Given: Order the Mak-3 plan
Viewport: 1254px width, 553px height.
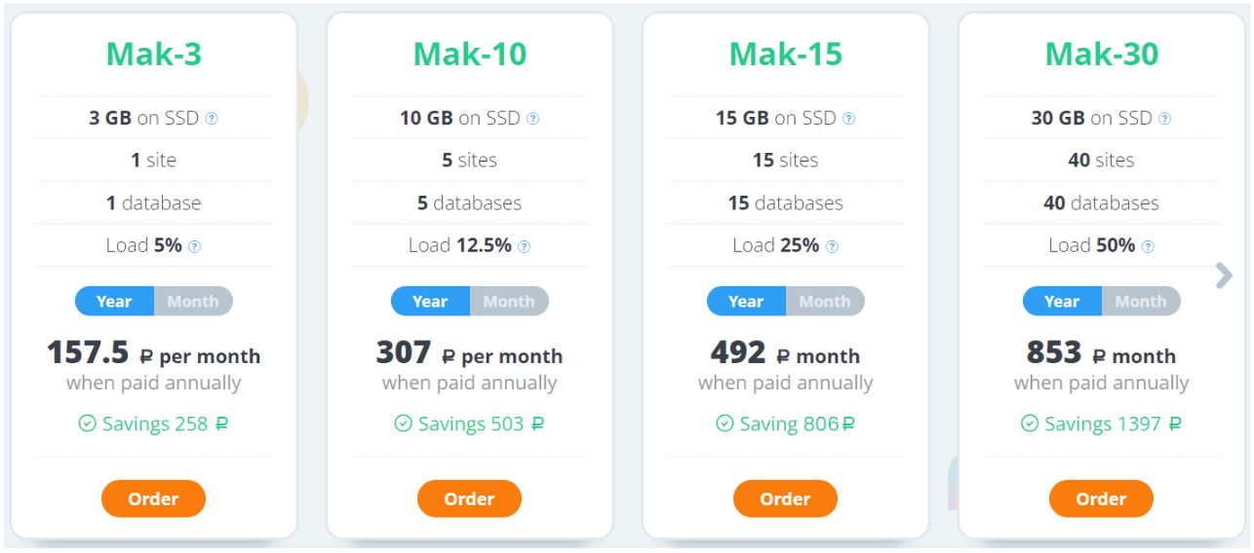Looking at the screenshot, I should click(x=153, y=498).
